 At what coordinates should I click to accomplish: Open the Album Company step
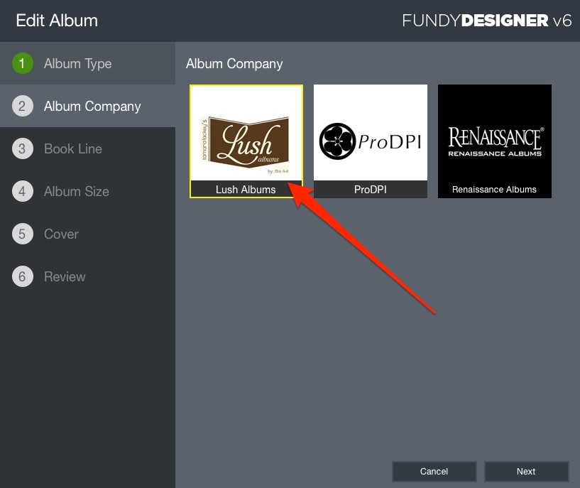[x=87, y=106]
